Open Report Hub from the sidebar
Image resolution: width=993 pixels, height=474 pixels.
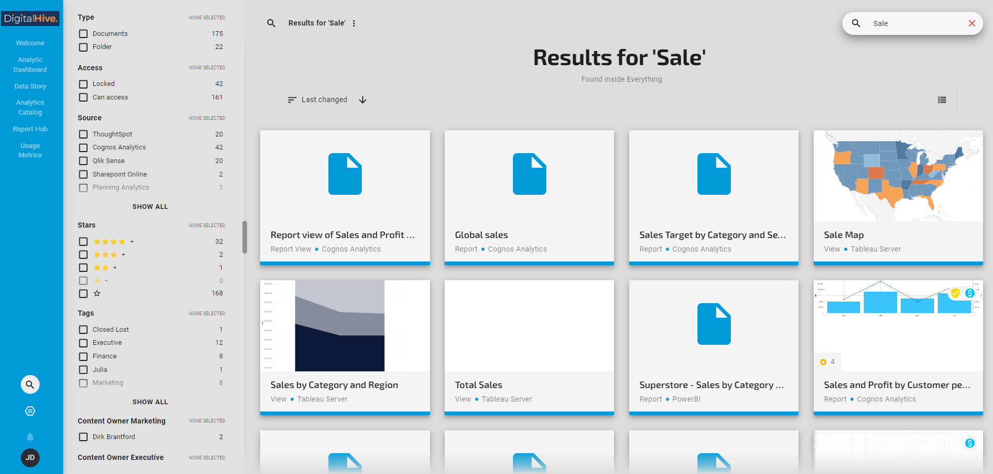pyautogui.click(x=30, y=129)
